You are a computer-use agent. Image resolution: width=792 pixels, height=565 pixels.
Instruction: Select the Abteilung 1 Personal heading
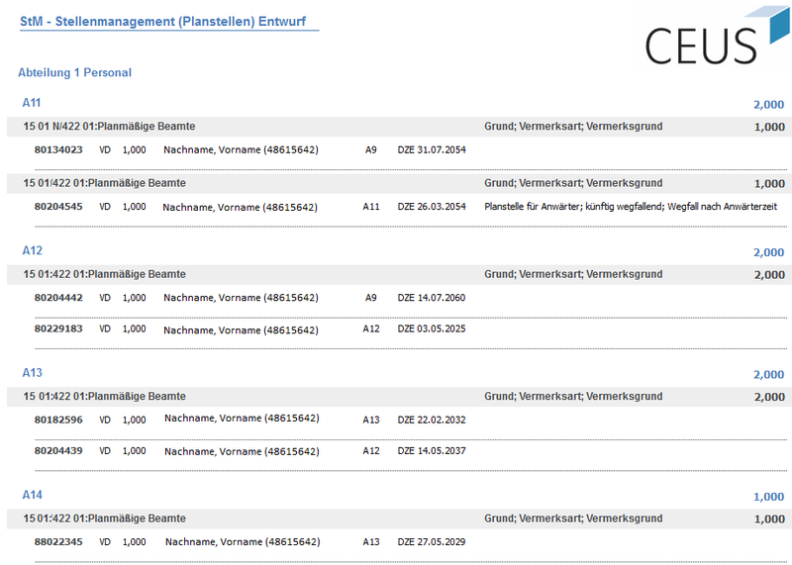[x=74, y=73]
